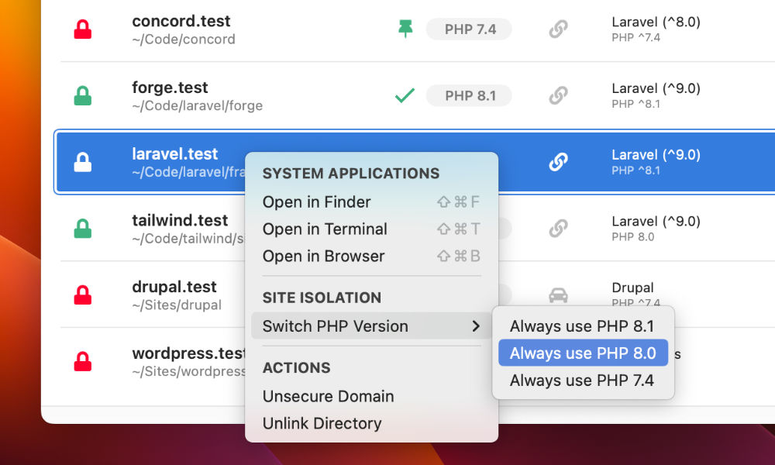
Task: Select the forge.test site name
Action: (x=170, y=88)
